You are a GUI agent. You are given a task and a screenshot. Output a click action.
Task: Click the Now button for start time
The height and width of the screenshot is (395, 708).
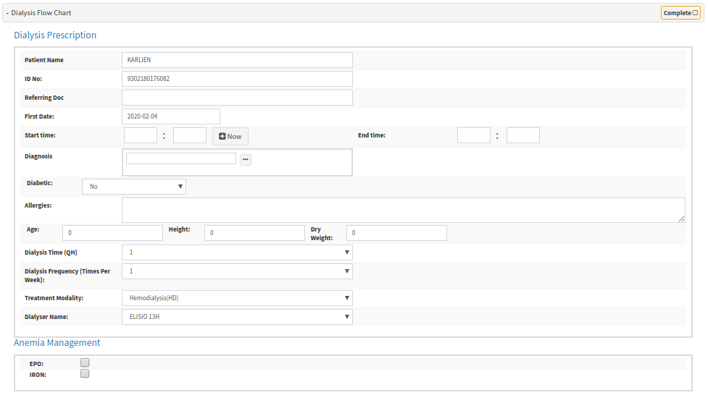tap(230, 136)
